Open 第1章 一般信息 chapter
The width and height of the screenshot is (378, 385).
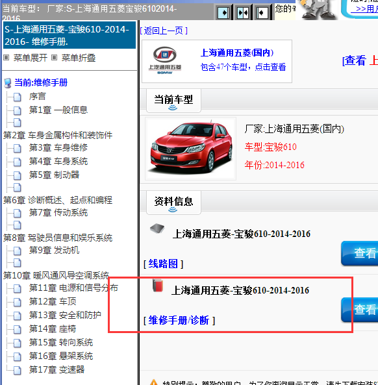pos(58,110)
